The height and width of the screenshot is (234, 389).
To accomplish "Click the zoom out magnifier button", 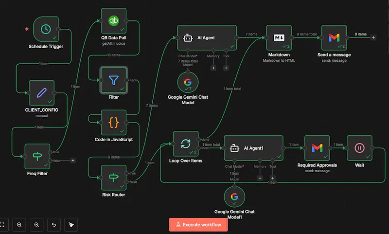I will [36, 225].
